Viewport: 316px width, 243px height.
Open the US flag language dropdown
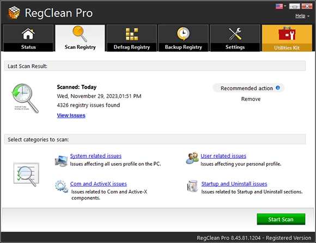(281, 6)
